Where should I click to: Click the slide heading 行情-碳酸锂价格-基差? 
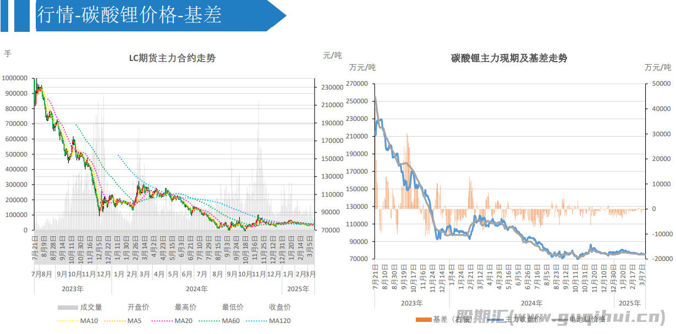(129, 15)
